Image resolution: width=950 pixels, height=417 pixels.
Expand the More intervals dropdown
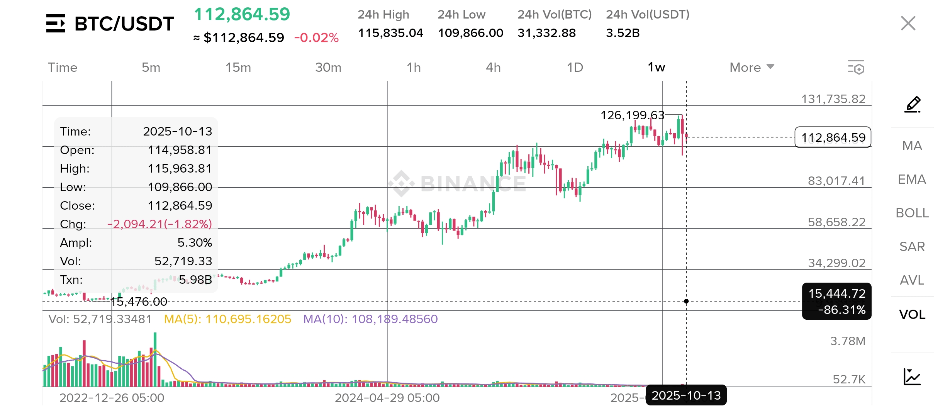(x=752, y=68)
